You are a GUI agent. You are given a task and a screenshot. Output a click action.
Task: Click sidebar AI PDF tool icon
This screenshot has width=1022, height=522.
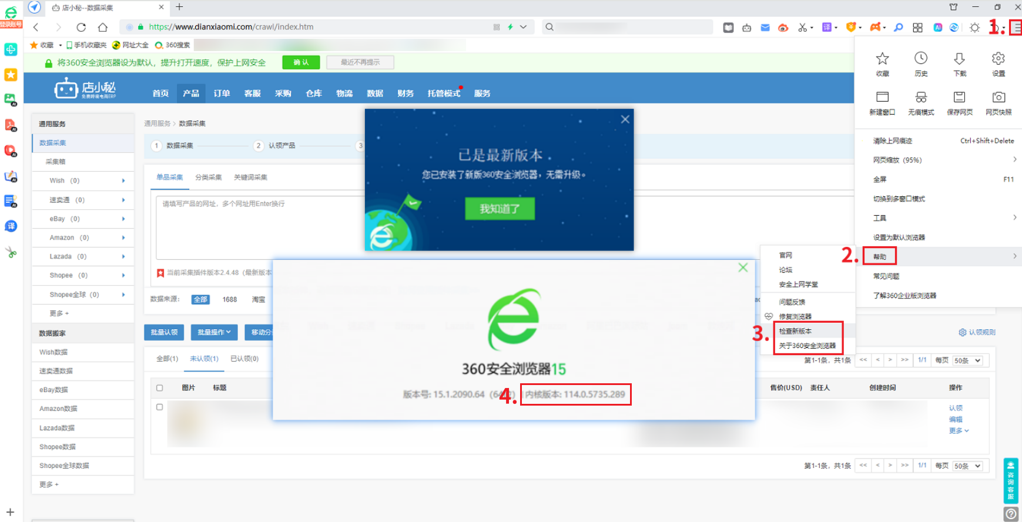11,125
